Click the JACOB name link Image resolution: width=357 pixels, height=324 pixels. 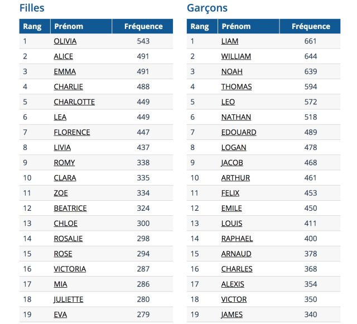point(232,163)
